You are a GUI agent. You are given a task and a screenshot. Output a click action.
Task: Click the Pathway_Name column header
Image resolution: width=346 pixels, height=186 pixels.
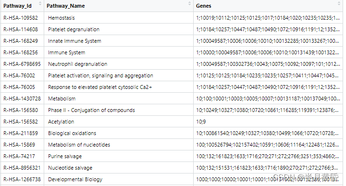(x=66, y=6)
